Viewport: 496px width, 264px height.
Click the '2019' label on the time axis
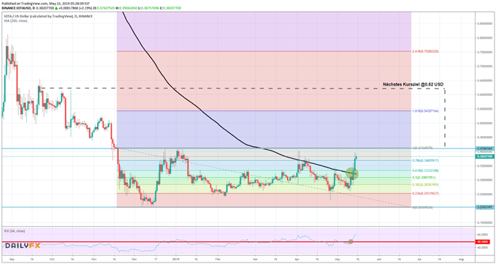(176, 259)
